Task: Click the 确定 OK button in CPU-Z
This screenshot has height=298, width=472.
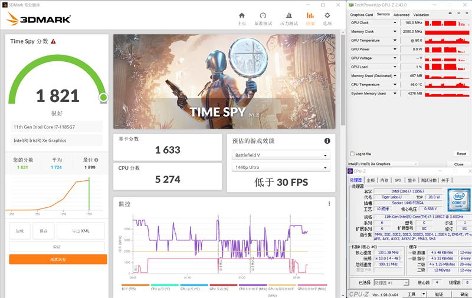Action: tap(464, 294)
